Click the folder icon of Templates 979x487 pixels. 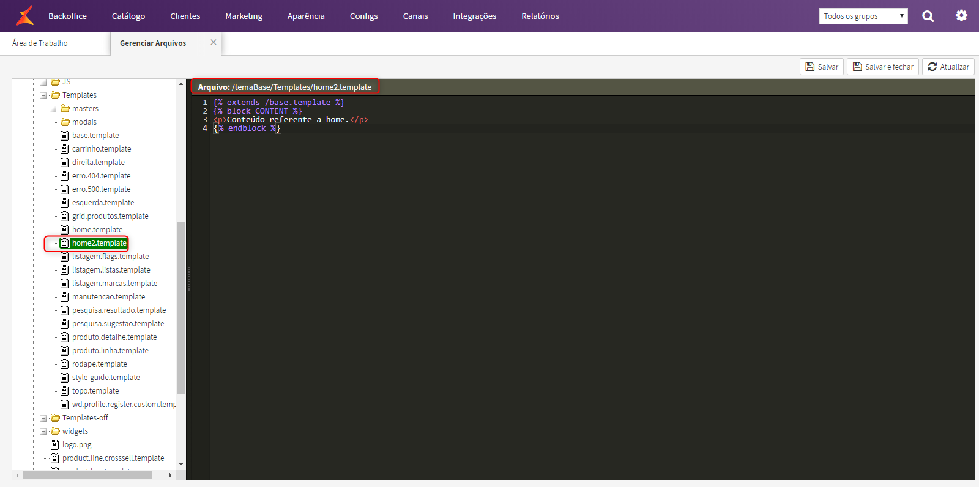(55, 95)
